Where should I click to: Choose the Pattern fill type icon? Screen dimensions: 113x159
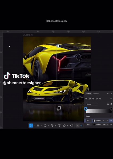[93, 99]
